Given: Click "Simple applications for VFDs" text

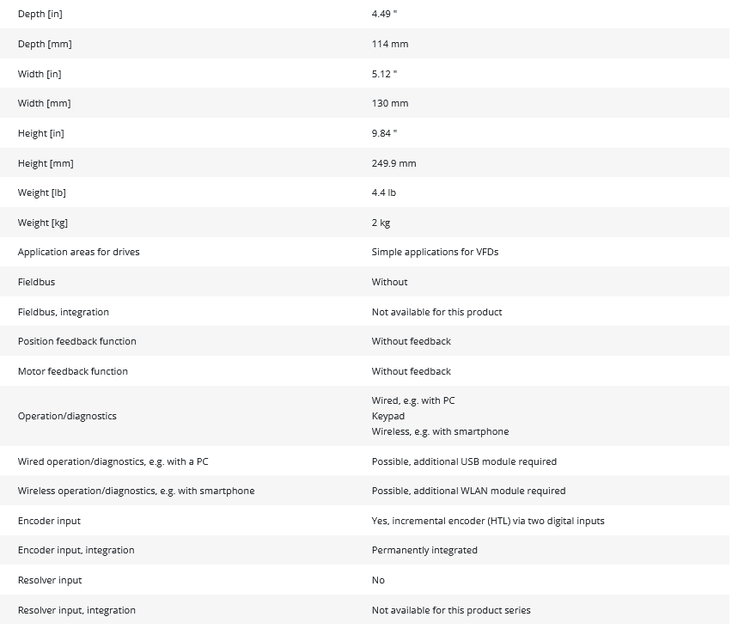Looking at the screenshot, I should coord(435,252).
